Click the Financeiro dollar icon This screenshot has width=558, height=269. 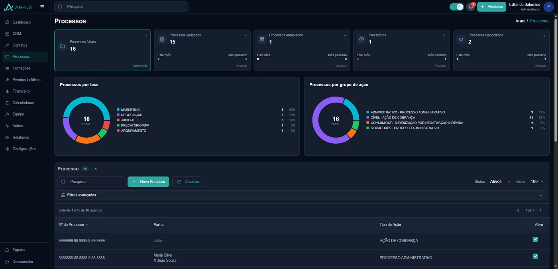[7, 91]
